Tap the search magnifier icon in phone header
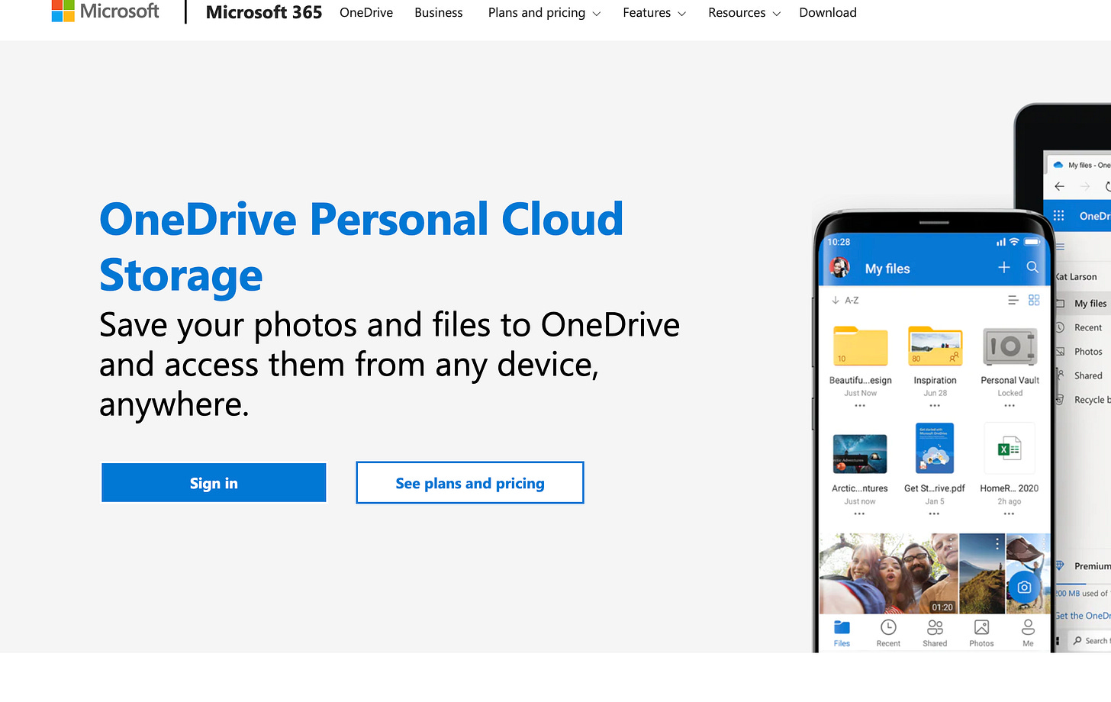 tap(1032, 267)
